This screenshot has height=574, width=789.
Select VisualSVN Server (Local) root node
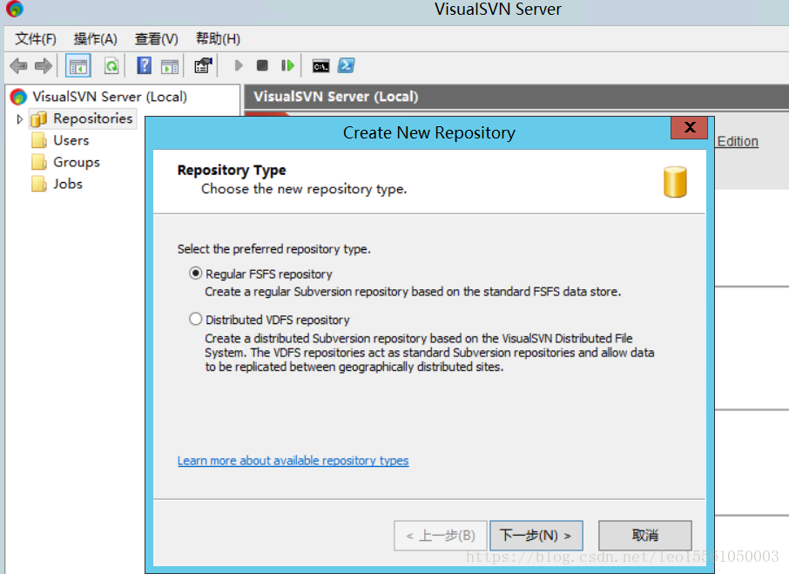click(x=110, y=97)
